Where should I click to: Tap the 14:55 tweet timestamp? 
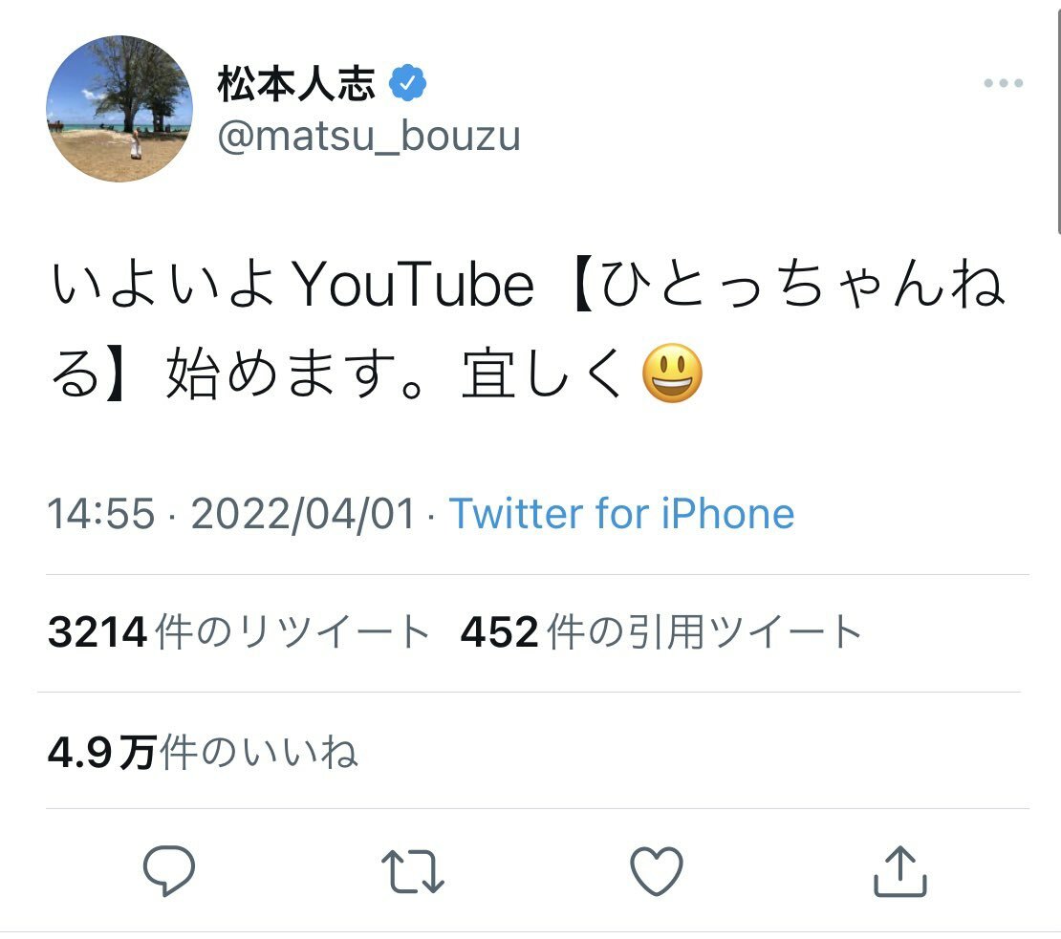pos(101,514)
